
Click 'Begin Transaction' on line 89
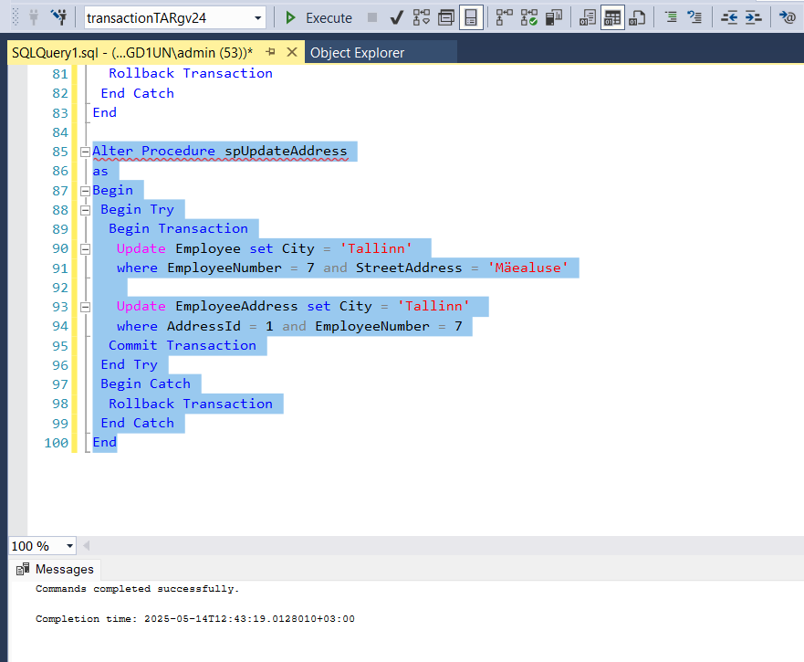(x=179, y=229)
